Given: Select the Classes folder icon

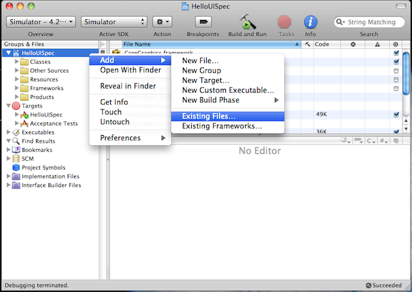Looking at the screenshot, I should coord(24,62).
